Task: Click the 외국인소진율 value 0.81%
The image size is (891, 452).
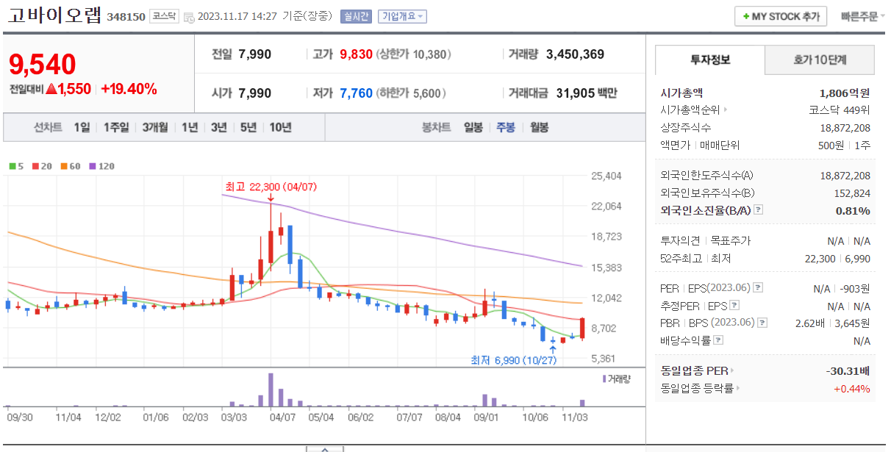Action: [853, 210]
